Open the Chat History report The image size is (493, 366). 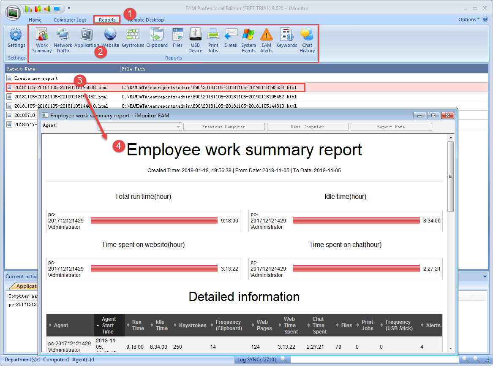point(307,41)
